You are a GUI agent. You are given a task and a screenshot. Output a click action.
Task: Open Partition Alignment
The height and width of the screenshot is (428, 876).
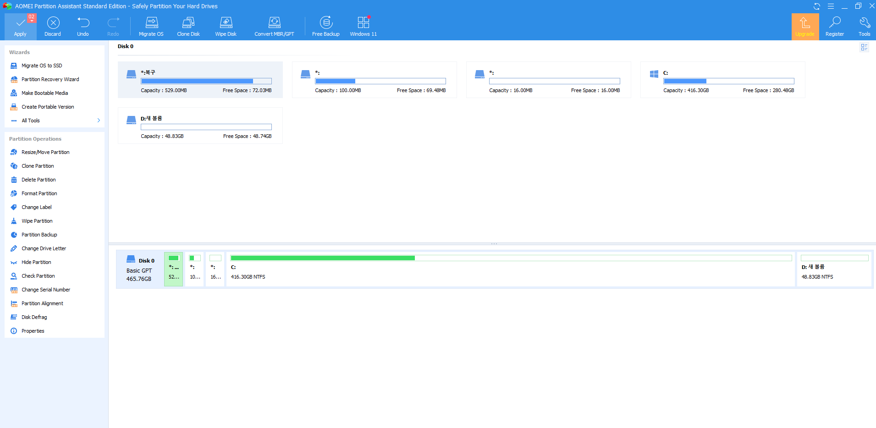(42, 303)
